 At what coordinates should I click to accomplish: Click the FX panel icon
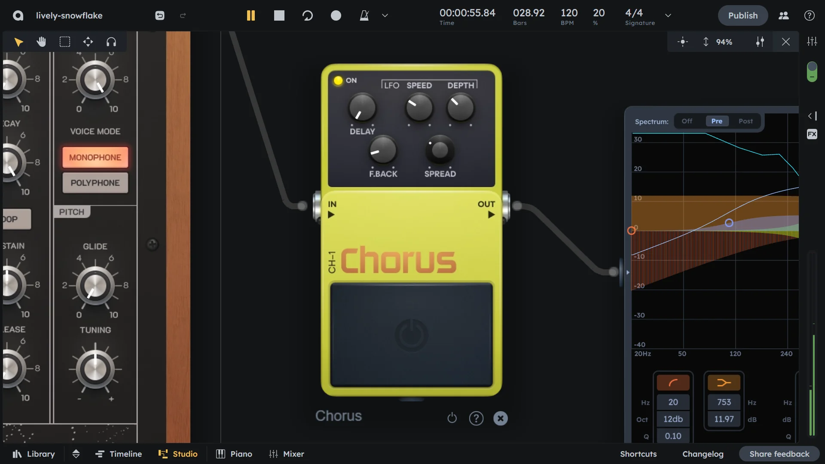click(812, 134)
